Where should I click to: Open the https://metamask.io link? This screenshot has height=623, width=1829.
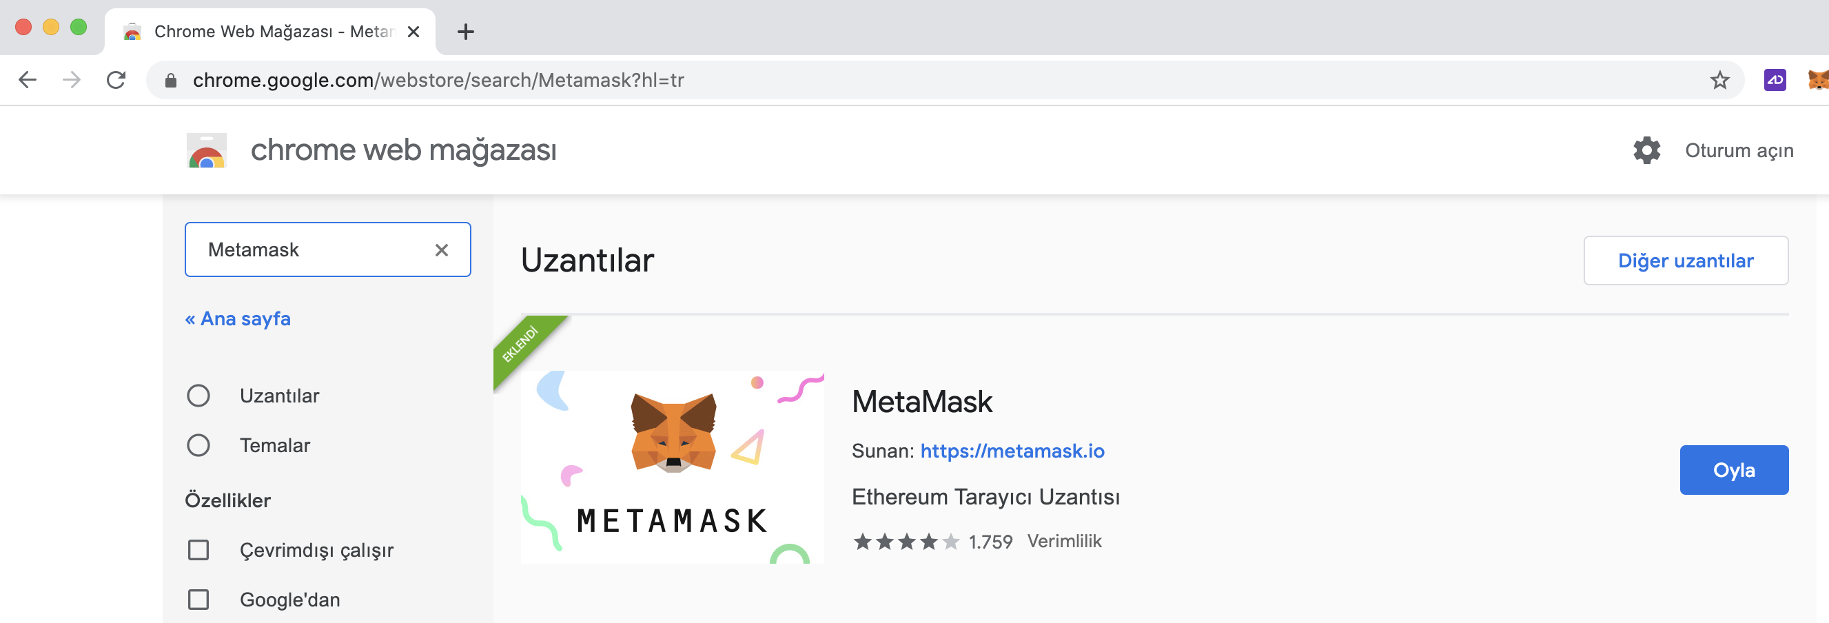pos(1012,451)
